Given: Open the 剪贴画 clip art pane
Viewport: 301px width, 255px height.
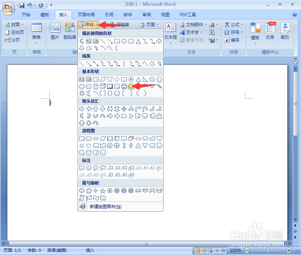Looking at the screenshot, I should (70, 31).
